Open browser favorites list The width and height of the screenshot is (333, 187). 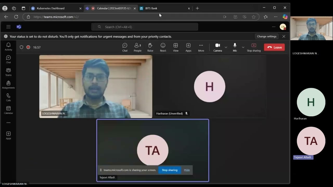pos(266,17)
